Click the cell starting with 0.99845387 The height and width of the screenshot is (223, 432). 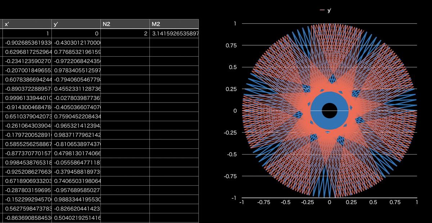pos(27,162)
